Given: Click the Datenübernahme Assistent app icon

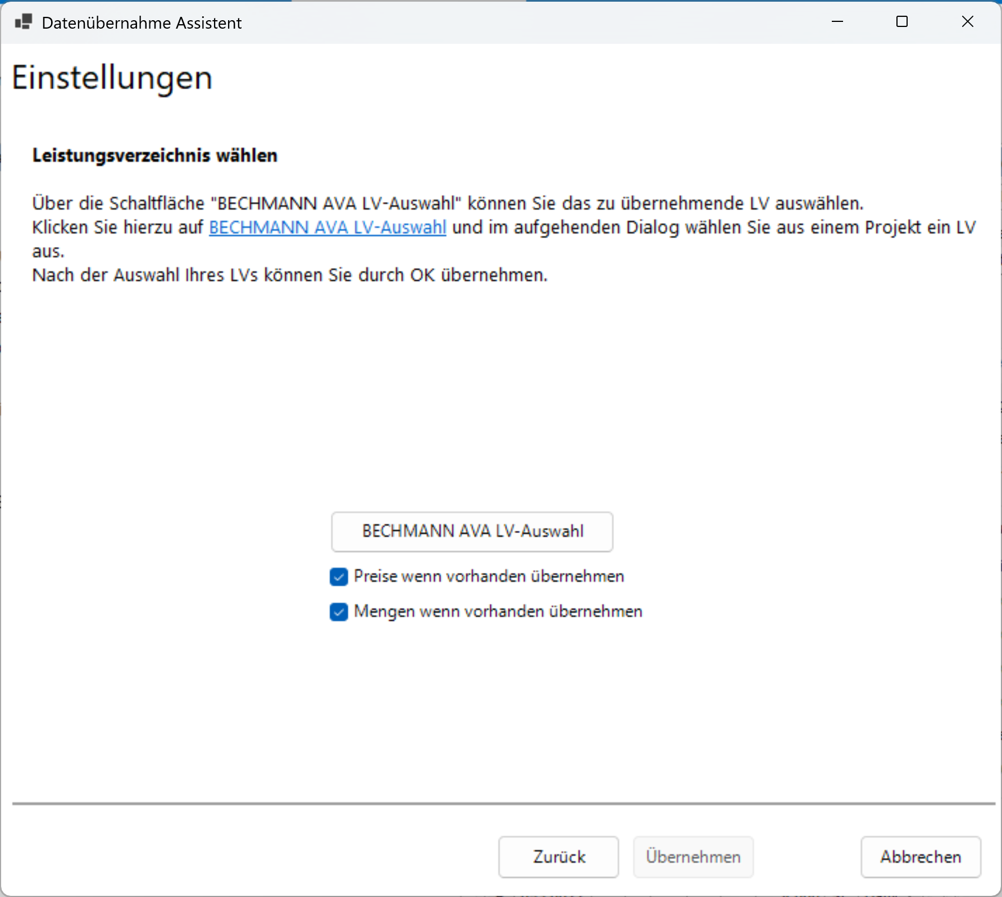Looking at the screenshot, I should pos(24,22).
